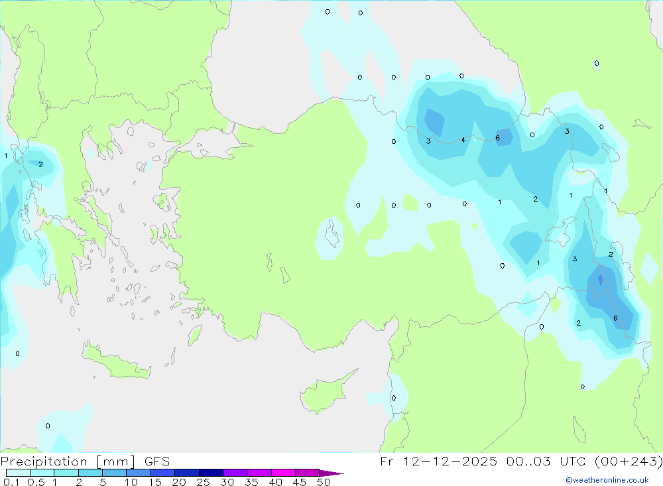Click the over-50 mm arrow tip of legend
This screenshot has width=663, height=486.
(331, 473)
